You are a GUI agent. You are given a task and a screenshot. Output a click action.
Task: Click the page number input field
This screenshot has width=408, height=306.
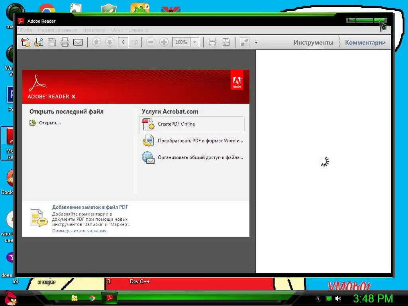coord(123,42)
